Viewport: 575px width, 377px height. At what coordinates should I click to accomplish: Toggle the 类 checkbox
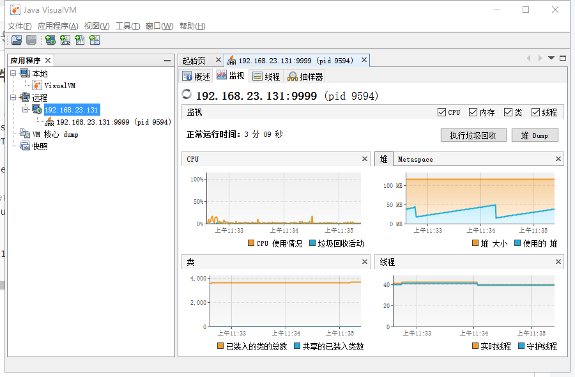(508, 112)
